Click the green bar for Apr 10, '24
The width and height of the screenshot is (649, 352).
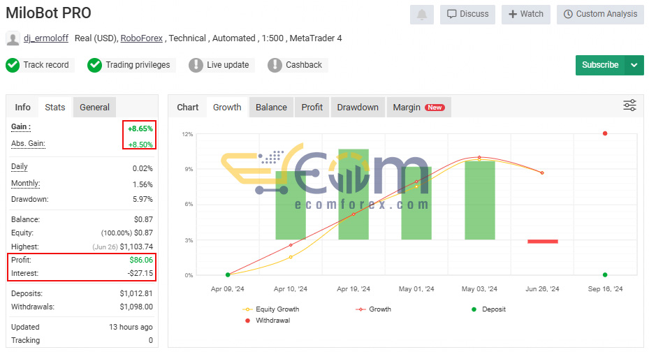(x=291, y=205)
